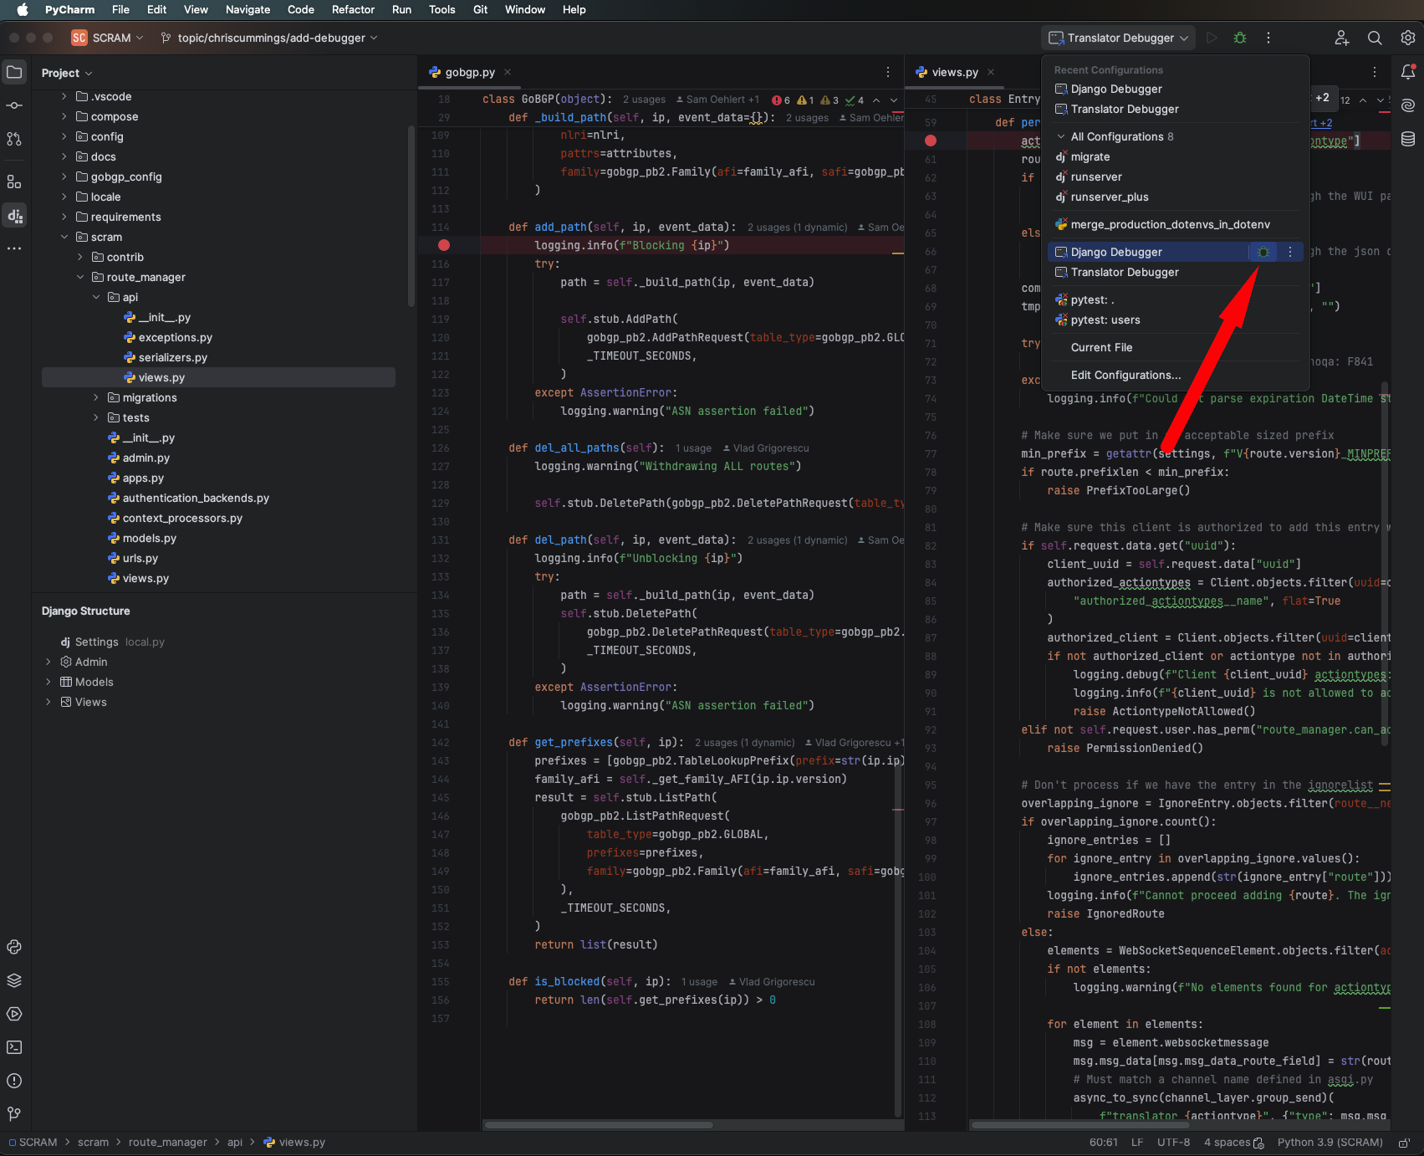The image size is (1424, 1156).
Task: Open the Services tool window icon
Action: pyautogui.click(x=15, y=1014)
